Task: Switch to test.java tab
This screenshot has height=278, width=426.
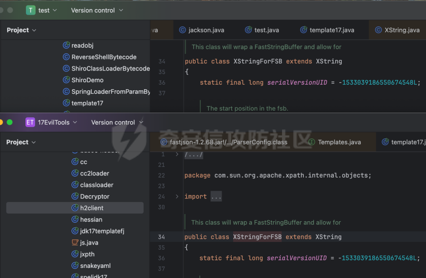Action: point(262,30)
